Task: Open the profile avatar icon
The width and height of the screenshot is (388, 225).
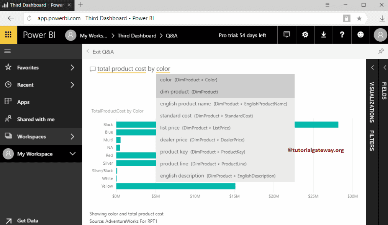Action: point(380,35)
